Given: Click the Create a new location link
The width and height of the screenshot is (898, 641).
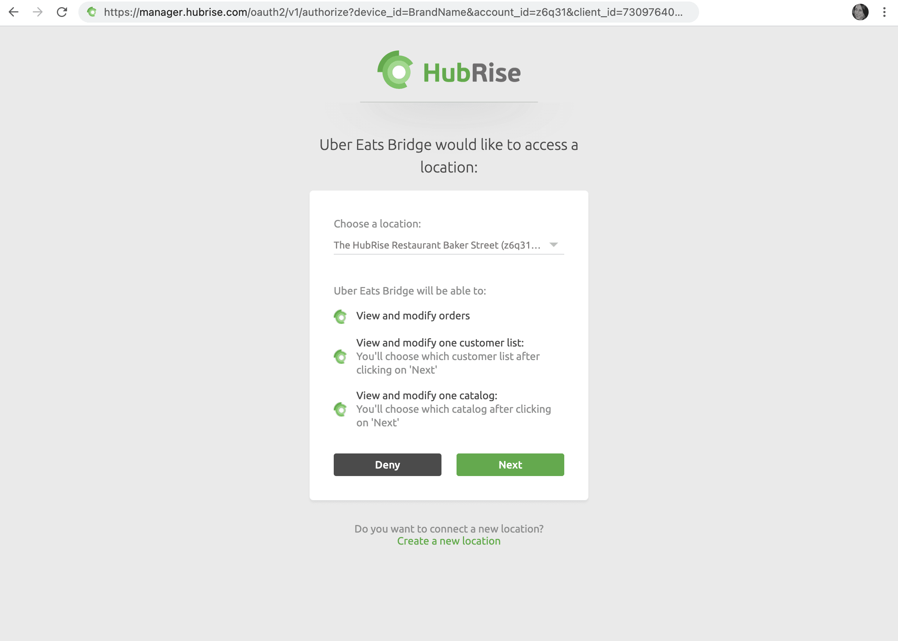Looking at the screenshot, I should (449, 541).
